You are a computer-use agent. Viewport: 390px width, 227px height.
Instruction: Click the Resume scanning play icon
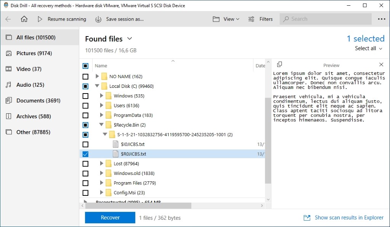(x=40, y=19)
